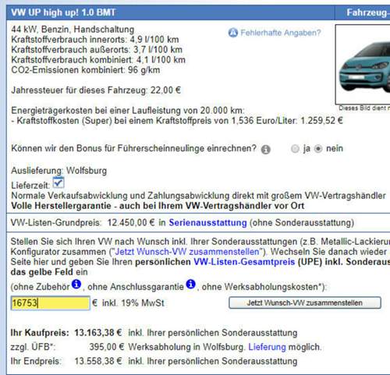Open the VW-Listen-Gesamtpreis link

pyautogui.click(x=244, y=262)
